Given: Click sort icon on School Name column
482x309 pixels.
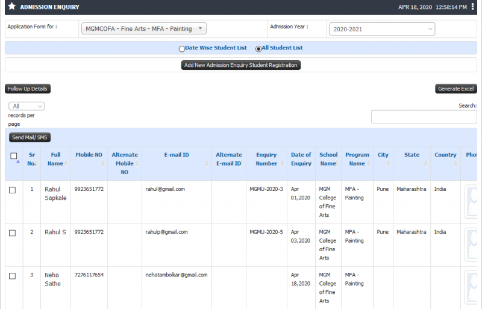Looking at the screenshot, I should coord(337,163).
